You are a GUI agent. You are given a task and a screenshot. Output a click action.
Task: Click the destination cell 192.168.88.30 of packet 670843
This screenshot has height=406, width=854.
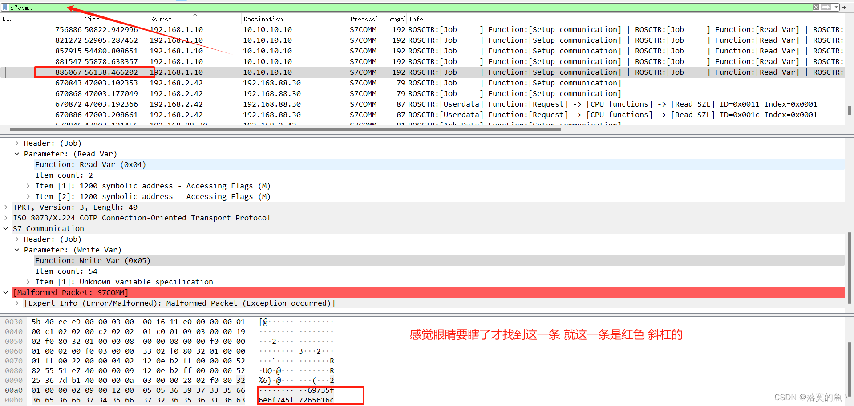coord(272,83)
